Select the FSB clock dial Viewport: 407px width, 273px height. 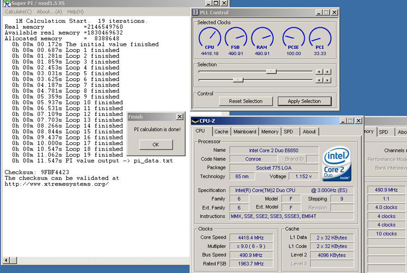tap(236, 38)
